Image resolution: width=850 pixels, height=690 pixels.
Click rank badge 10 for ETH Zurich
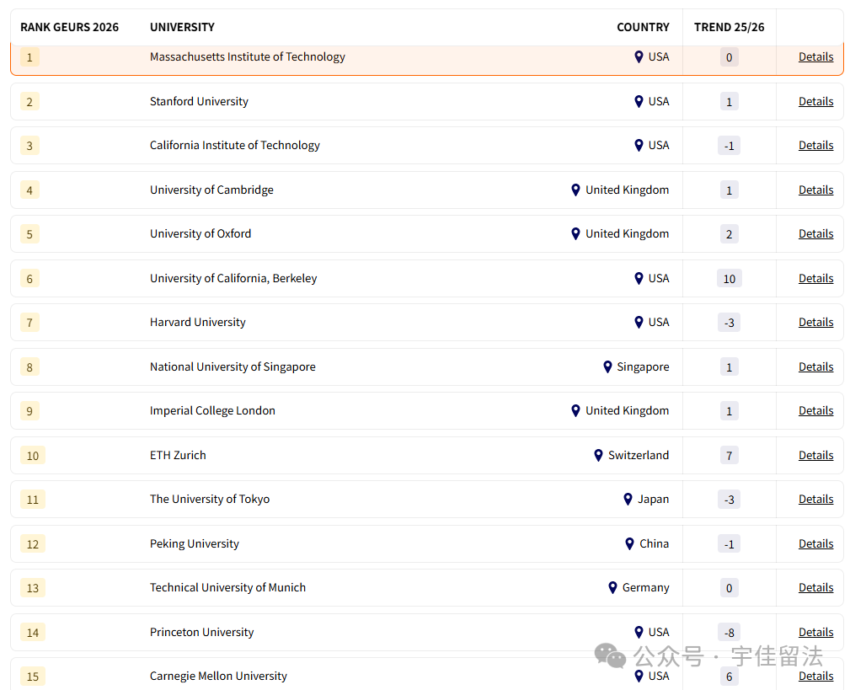[x=33, y=455]
